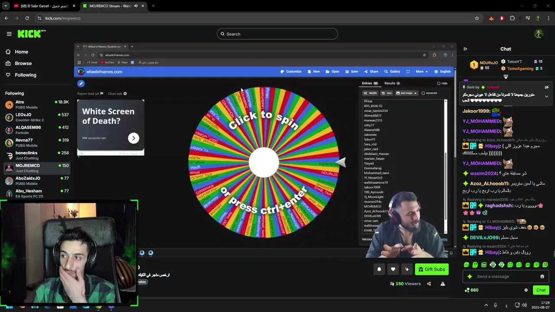
Task: Open the Kick hamburger sidebar menu
Action: point(9,34)
